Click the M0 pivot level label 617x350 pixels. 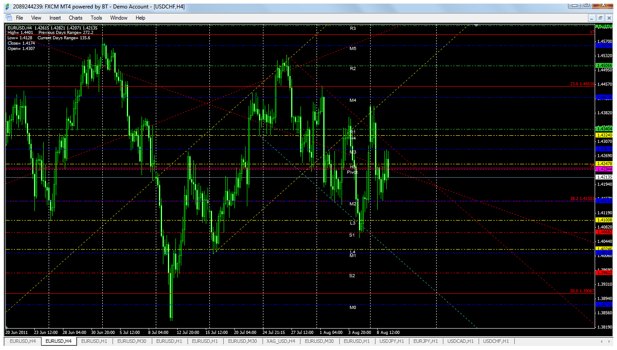[353, 308]
